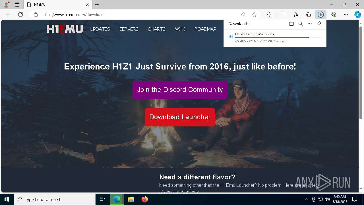The width and height of the screenshot is (364, 205).
Task: Add this page to favorites star
Action: [254, 15]
